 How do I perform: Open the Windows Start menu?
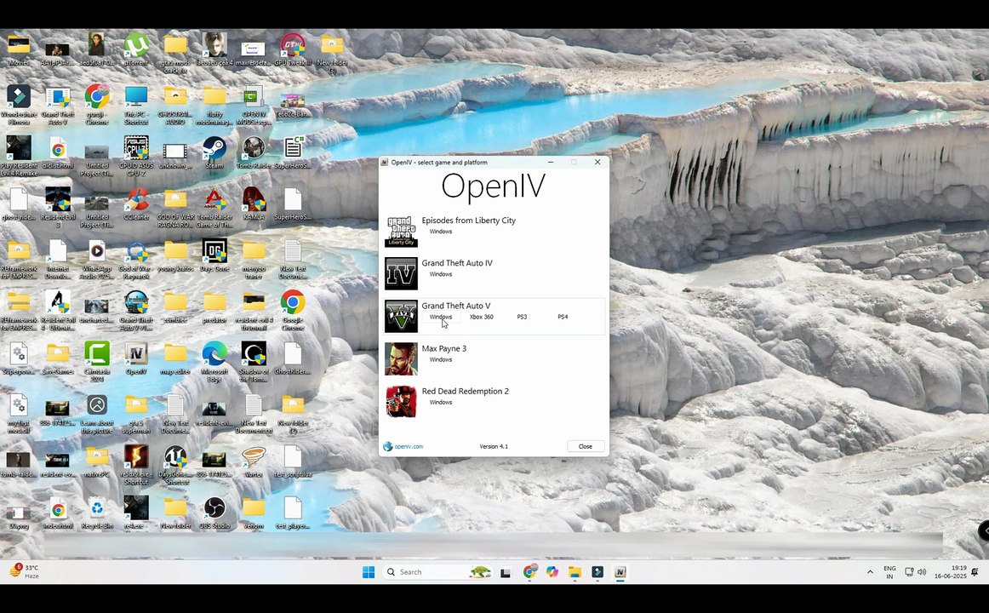point(369,572)
